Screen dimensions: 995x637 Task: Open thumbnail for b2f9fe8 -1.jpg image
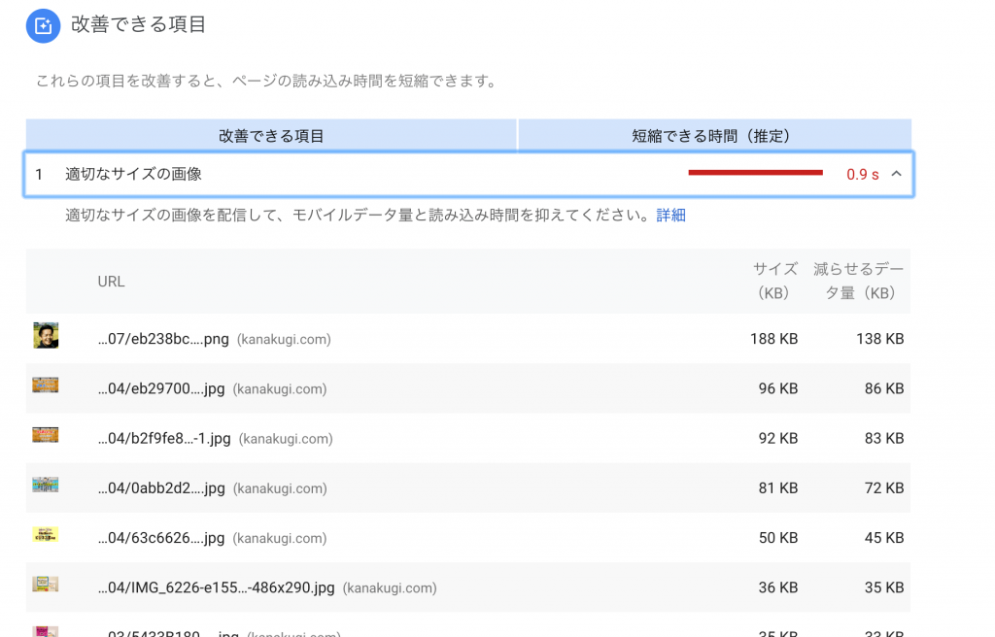(46, 435)
